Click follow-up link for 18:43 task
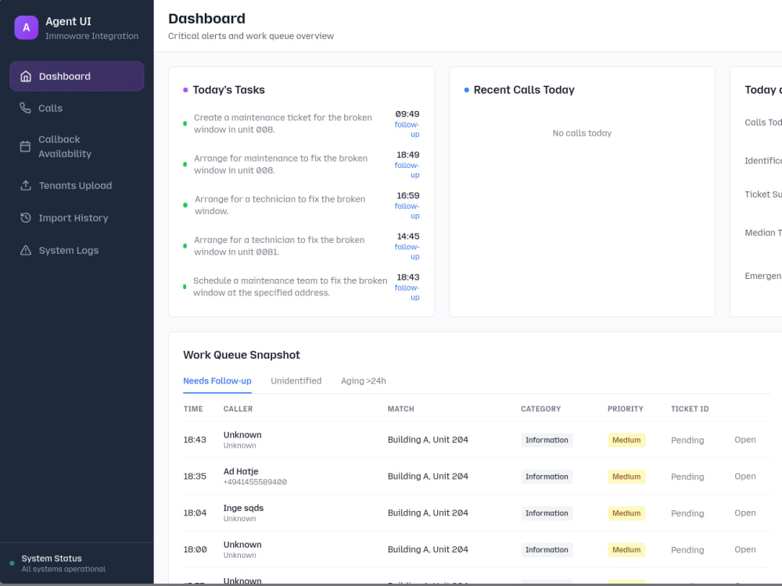This screenshot has width=782, height=586. click(x=407, y=292)
